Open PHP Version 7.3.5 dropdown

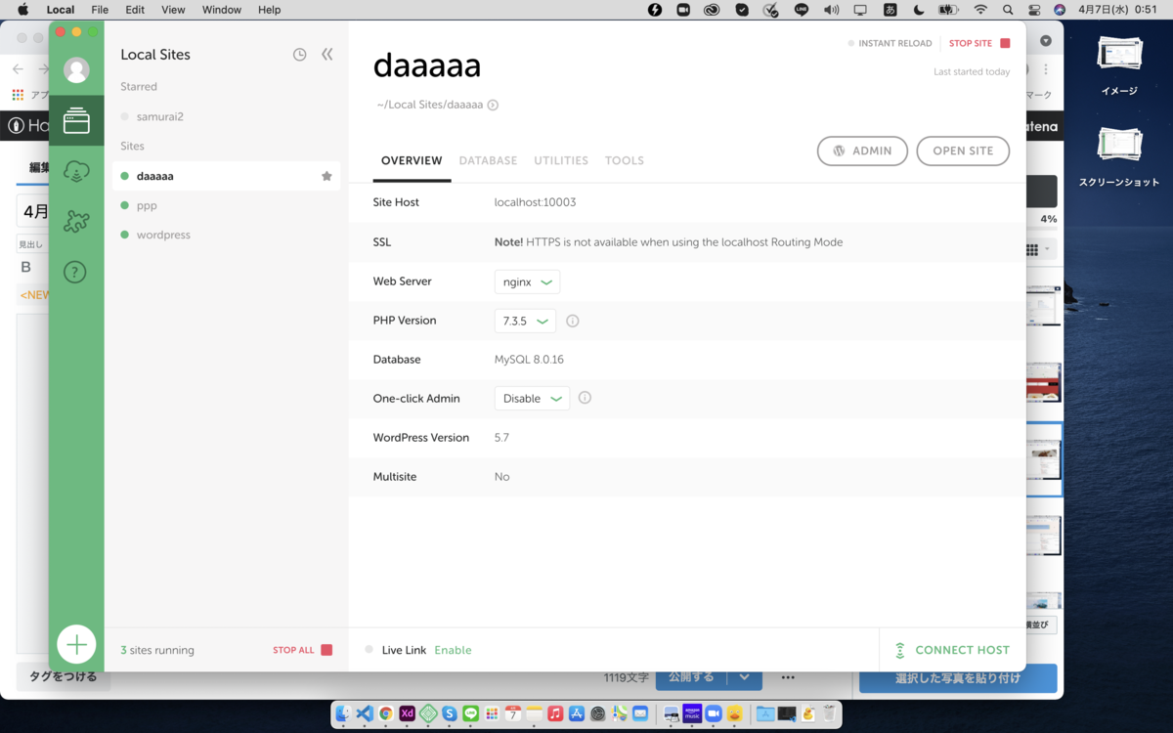pos(525,321)
